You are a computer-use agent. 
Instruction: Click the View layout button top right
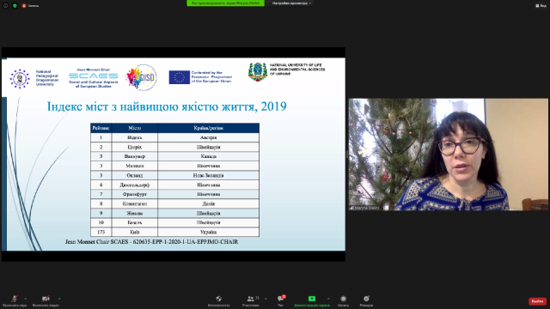[x=541, y=6]
